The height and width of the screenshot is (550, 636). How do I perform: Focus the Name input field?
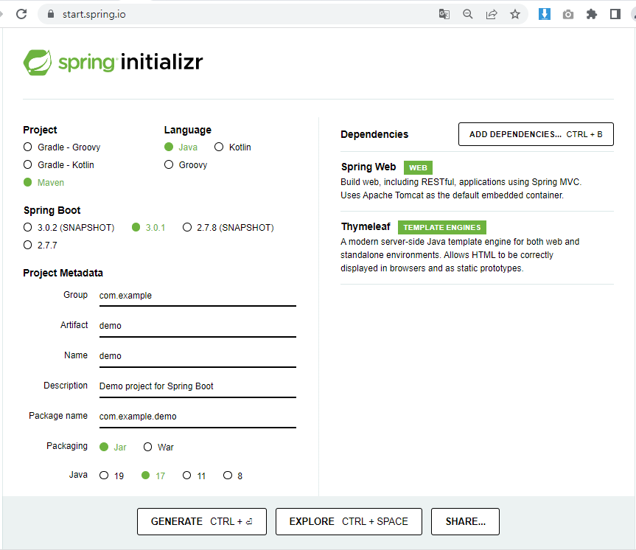pos(198,356)
